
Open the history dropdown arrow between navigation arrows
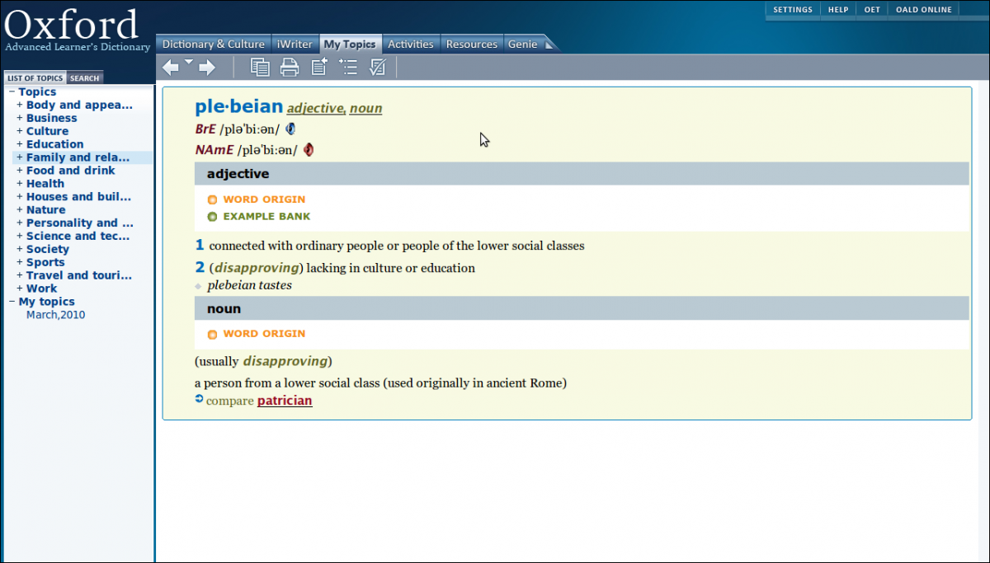tap(189, 63)
